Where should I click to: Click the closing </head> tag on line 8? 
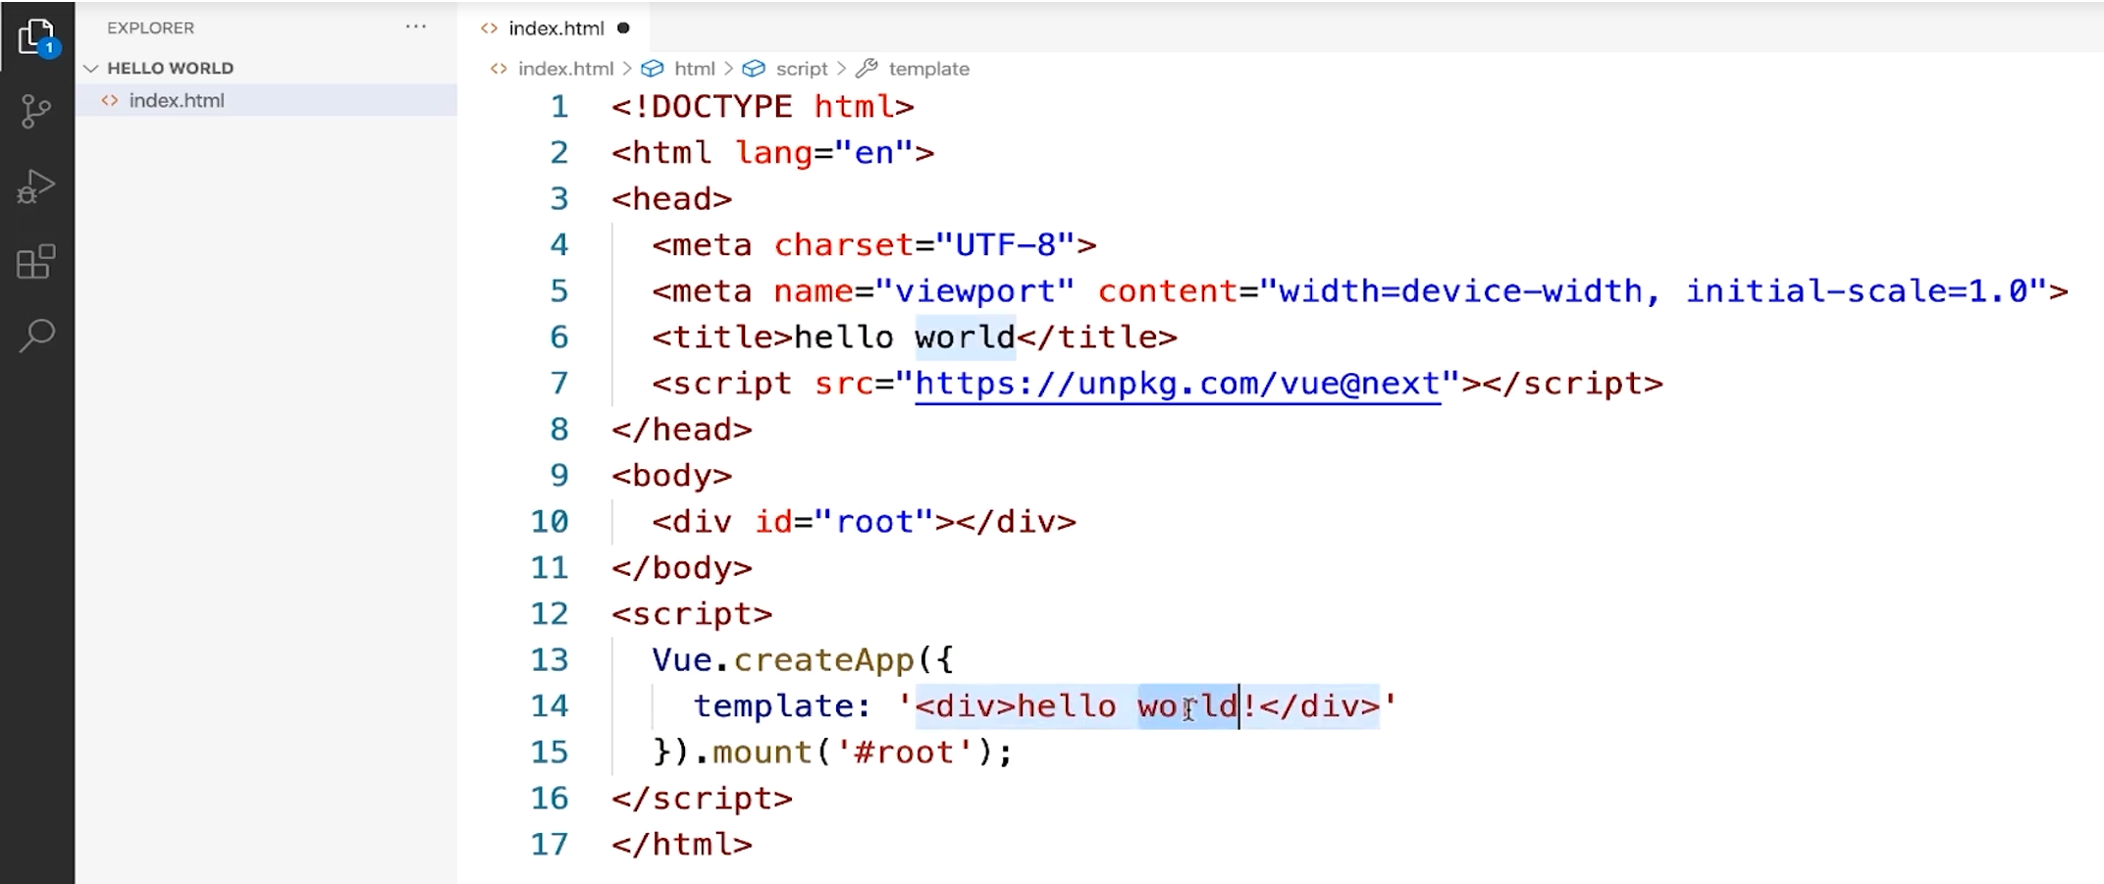(x=682, y=429)
